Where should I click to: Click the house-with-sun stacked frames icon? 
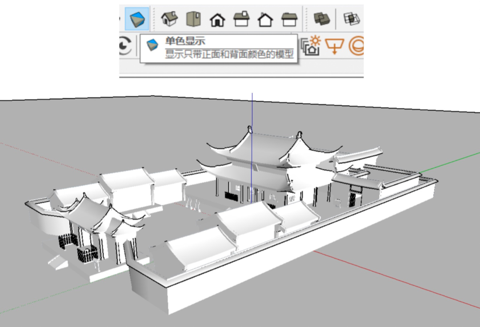311,46
